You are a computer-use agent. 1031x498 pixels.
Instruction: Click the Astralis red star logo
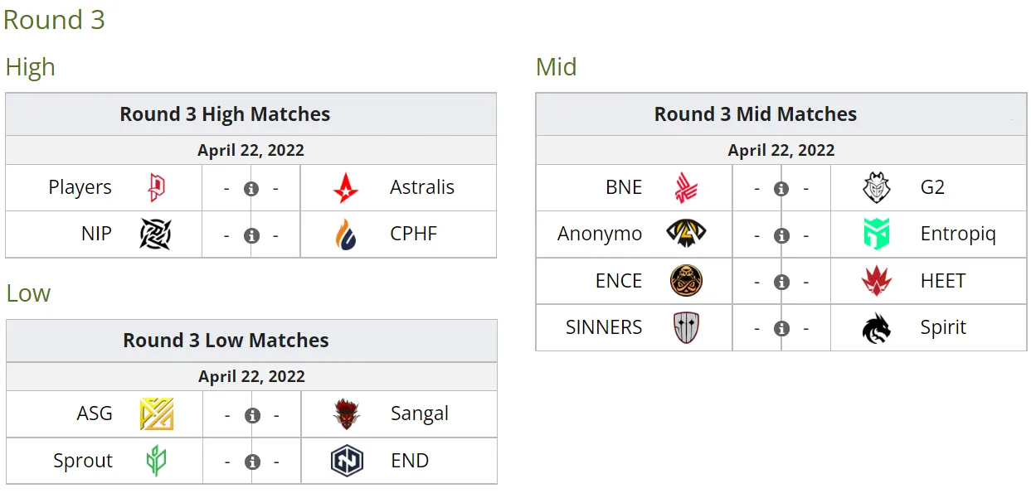coord(346,188)
